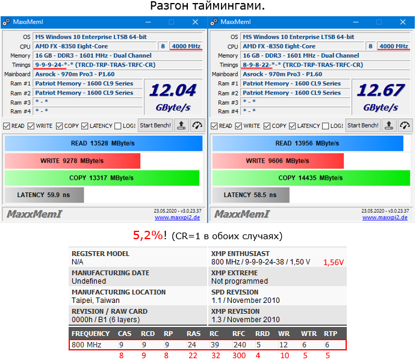Click Mainboard field in left MaxxMemI window
Screen dimensions: 416x360
click(118, 74)
